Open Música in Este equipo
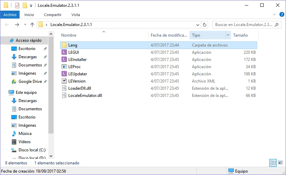The image size is (286, 175). [x=25, y=134]
